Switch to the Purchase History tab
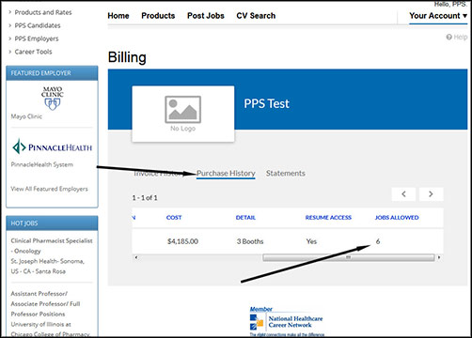472x338 pixels. 226,174
